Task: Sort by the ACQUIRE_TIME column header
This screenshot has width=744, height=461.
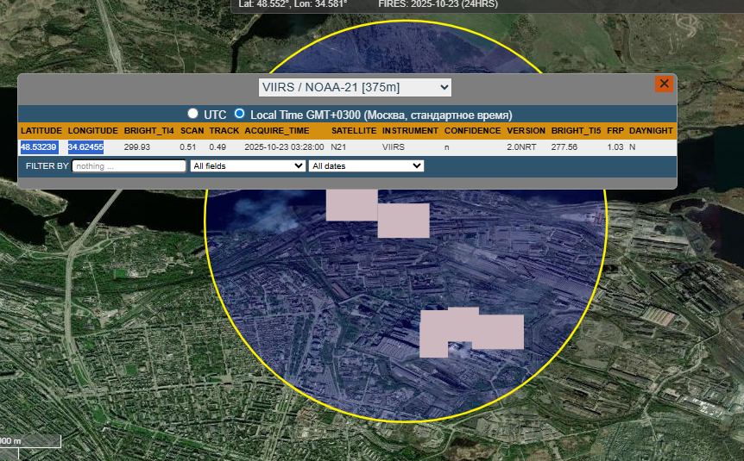Action: (x=276, y=130)
